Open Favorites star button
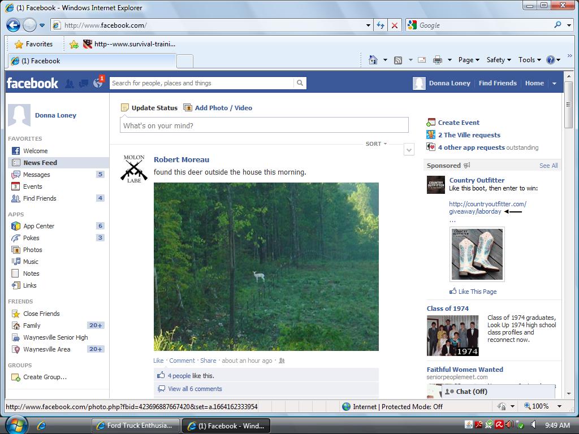 (x=33, y=44)
